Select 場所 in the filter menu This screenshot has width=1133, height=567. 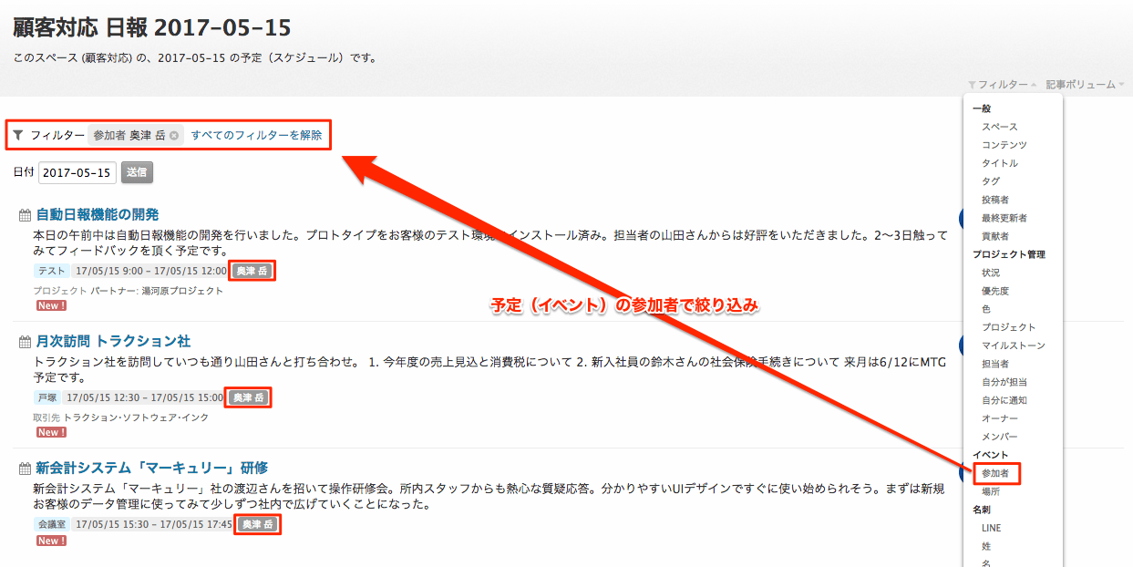991,491
